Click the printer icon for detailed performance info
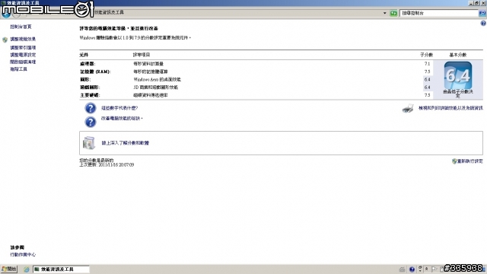The image size is (487, 274). [408, 108]
